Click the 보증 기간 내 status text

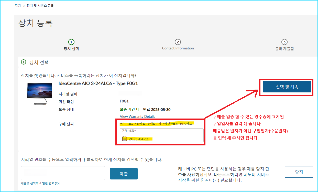click(129, 110)
